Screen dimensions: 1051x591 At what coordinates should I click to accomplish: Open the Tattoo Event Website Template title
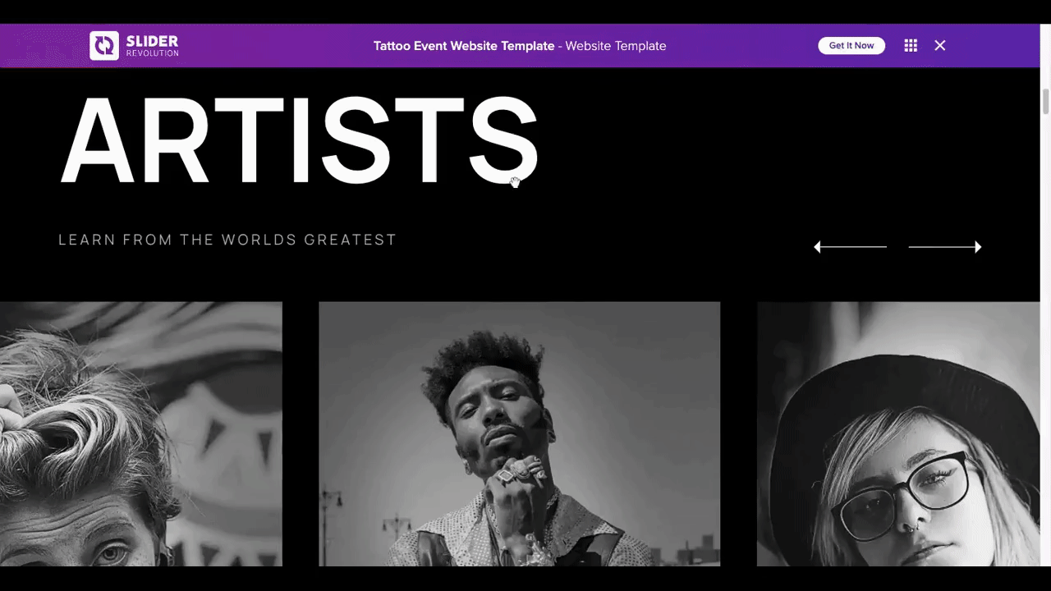[x=464, y=46]
